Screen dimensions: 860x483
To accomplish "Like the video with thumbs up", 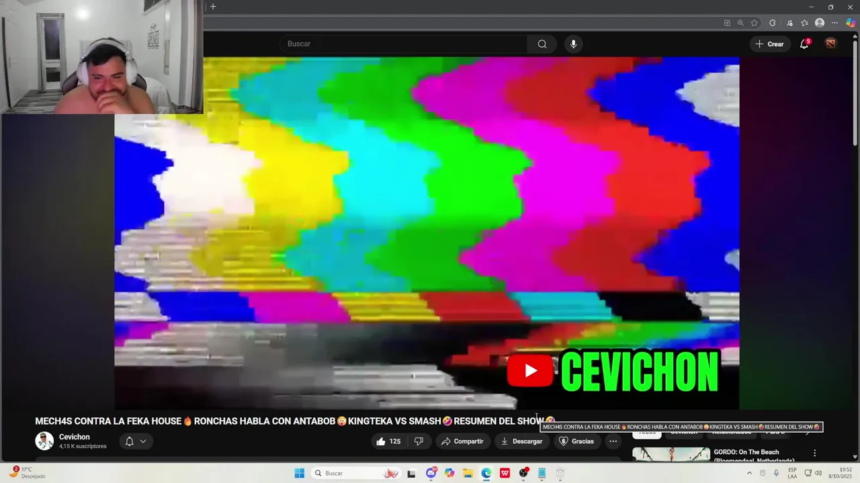I will point(388,441).
